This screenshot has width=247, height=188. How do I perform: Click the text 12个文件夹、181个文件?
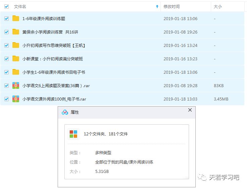(106, 134)
